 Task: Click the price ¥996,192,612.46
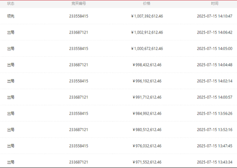coord(147,81)
